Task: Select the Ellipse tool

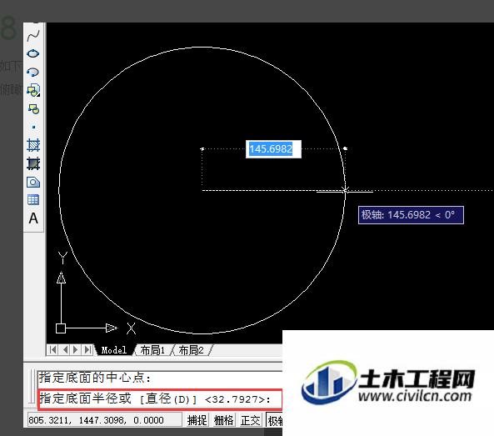Action: pyautogui.click(x=33, y=54)
